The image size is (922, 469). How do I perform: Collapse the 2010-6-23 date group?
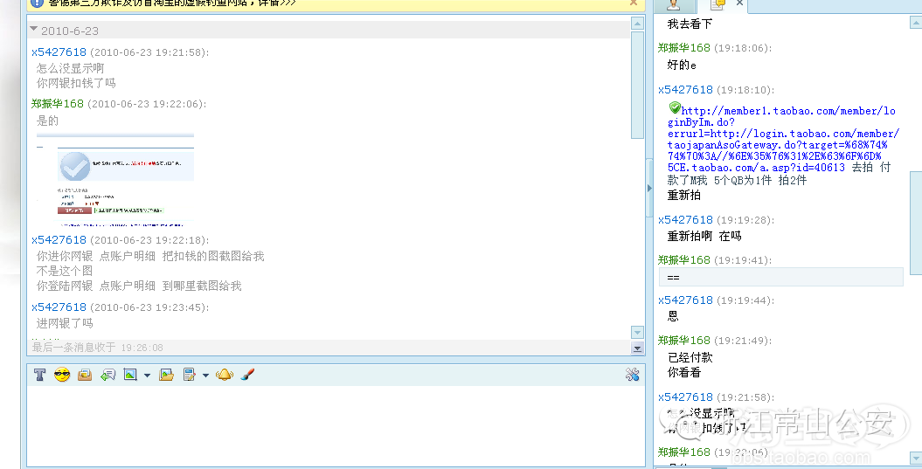33,29
